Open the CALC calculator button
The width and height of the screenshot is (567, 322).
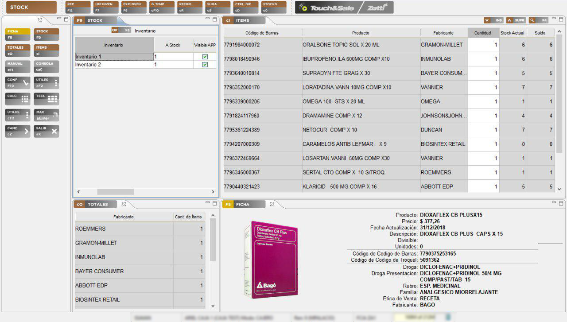click(18, 99)
